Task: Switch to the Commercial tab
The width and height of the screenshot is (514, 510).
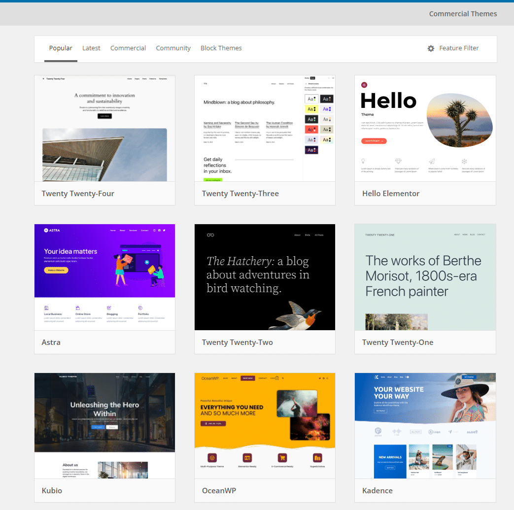Action: click(128, 48)
